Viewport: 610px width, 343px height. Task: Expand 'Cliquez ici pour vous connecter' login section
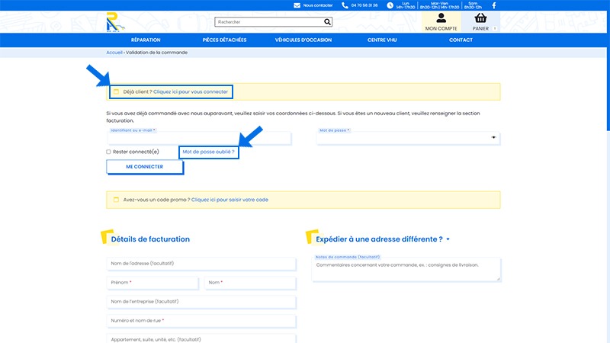191,91
